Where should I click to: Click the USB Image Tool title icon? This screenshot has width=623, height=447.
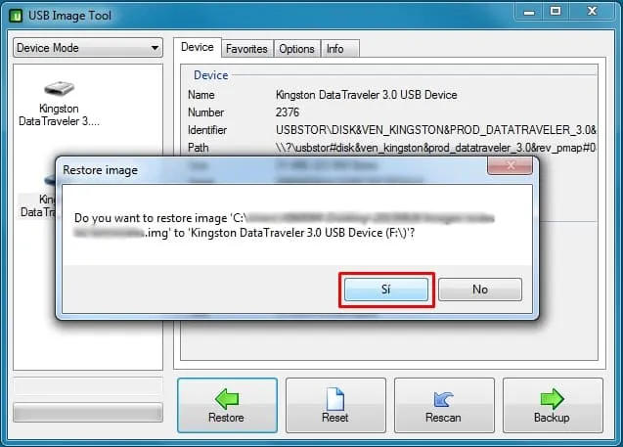pyautogui.click(x=16, y=16)
